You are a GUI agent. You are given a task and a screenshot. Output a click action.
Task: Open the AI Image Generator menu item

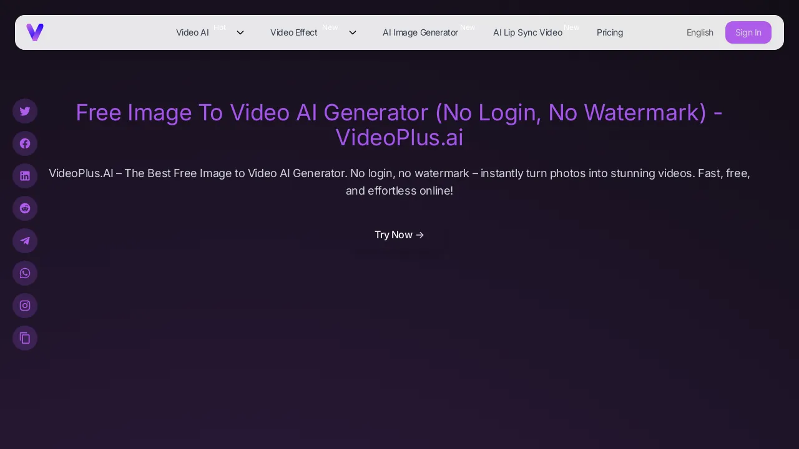tap(420, 32)
